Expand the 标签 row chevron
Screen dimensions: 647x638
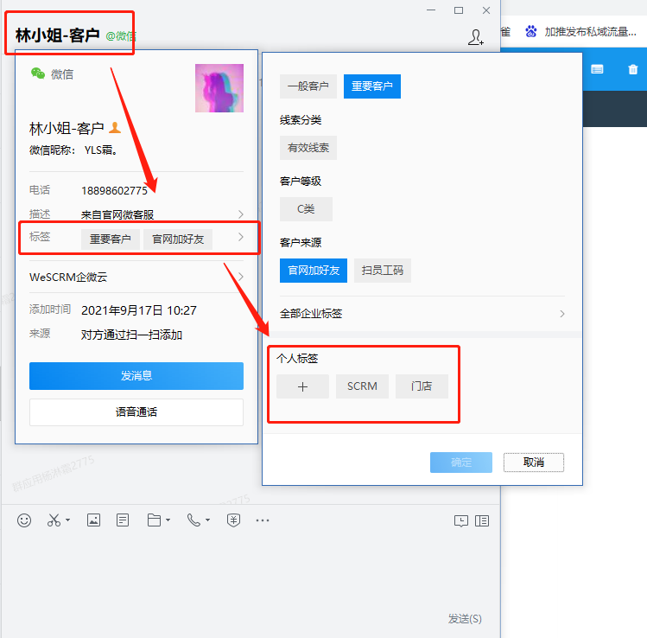[x=241, y=238]
